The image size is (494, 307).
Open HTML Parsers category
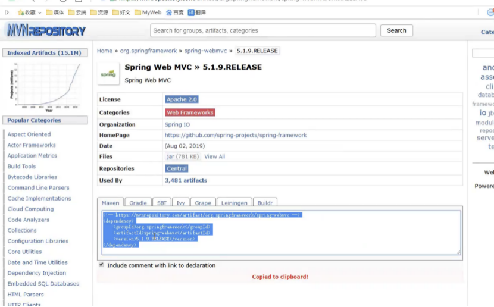(x=26, y=295)
